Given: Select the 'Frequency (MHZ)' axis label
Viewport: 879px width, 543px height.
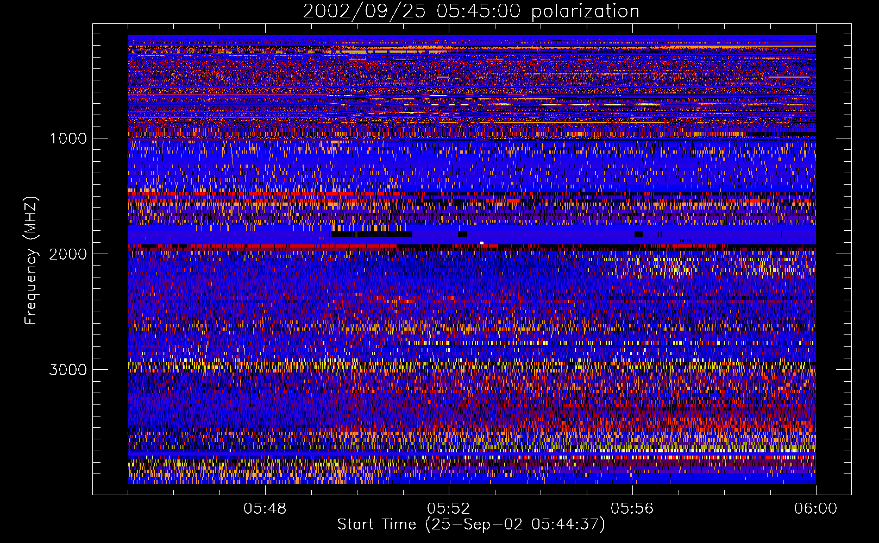Looking at the screenshot, I should pyautogui.click(x=31, y=261).
